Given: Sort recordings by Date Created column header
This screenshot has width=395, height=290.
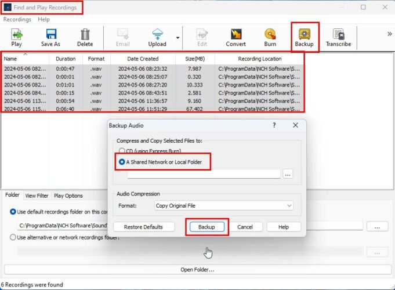Looking at the screenshot, I should click(x=142, y=59).
